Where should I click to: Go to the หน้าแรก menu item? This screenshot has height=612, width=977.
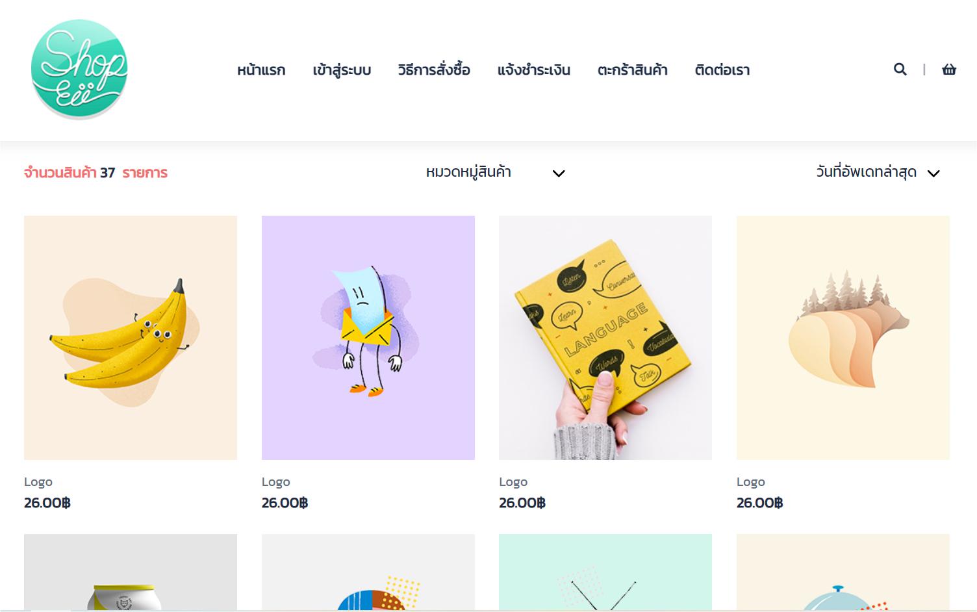click(261, 70)
